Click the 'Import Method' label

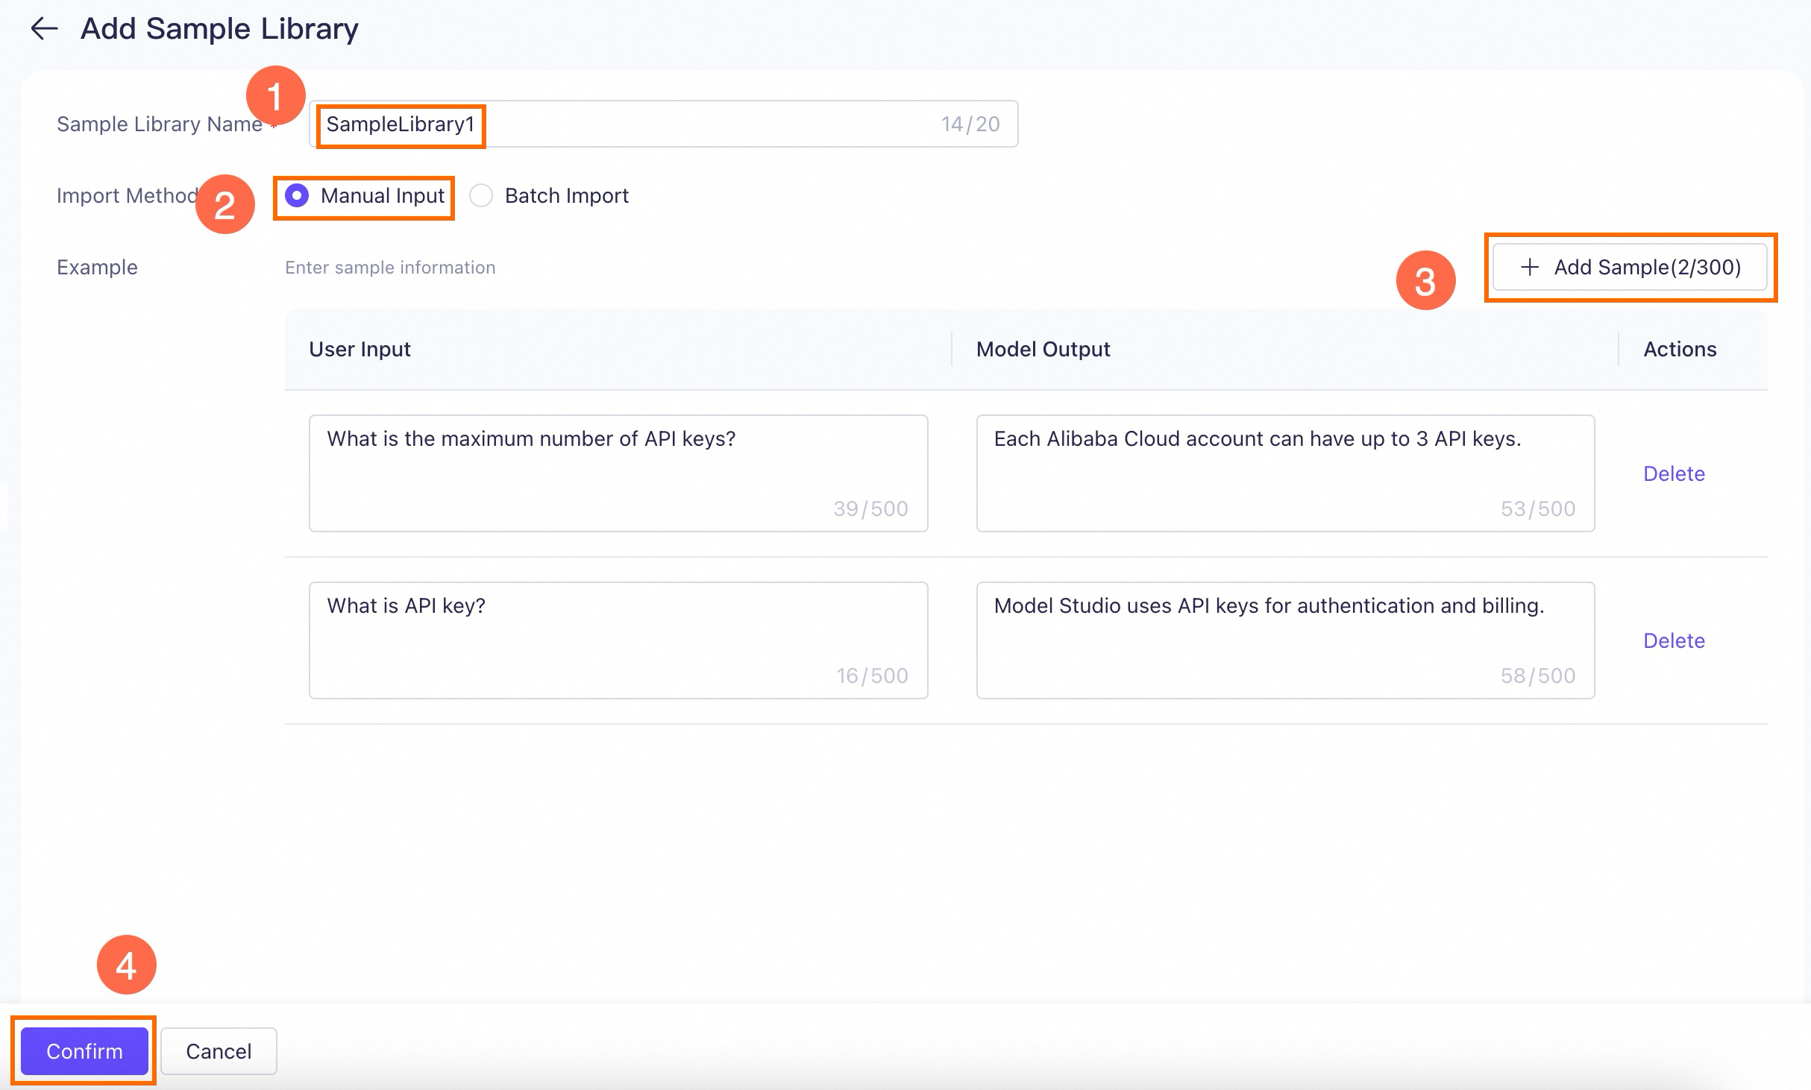click(128, 196)
